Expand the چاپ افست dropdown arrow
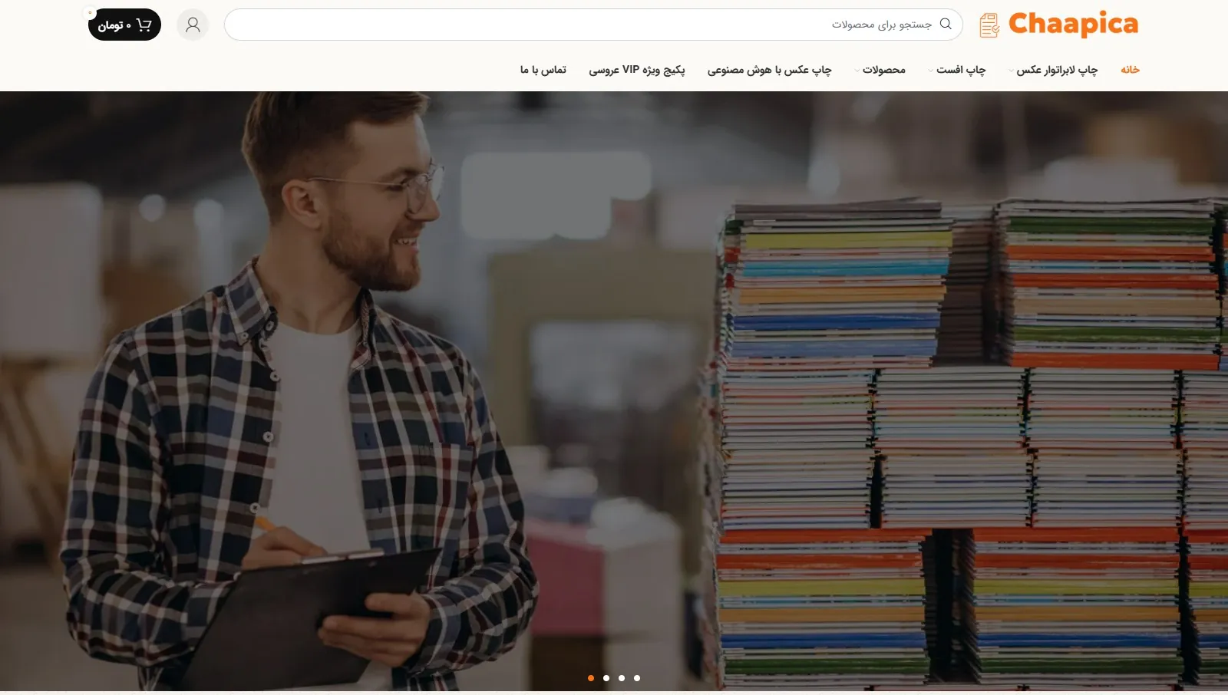This screenshot has height=695, width=1228. 931,71
